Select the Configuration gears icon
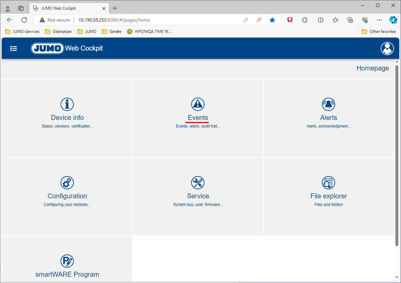Image resolution: width=401 pixels, height=283 pixels. pyautogui.click(x=67, y=183)
